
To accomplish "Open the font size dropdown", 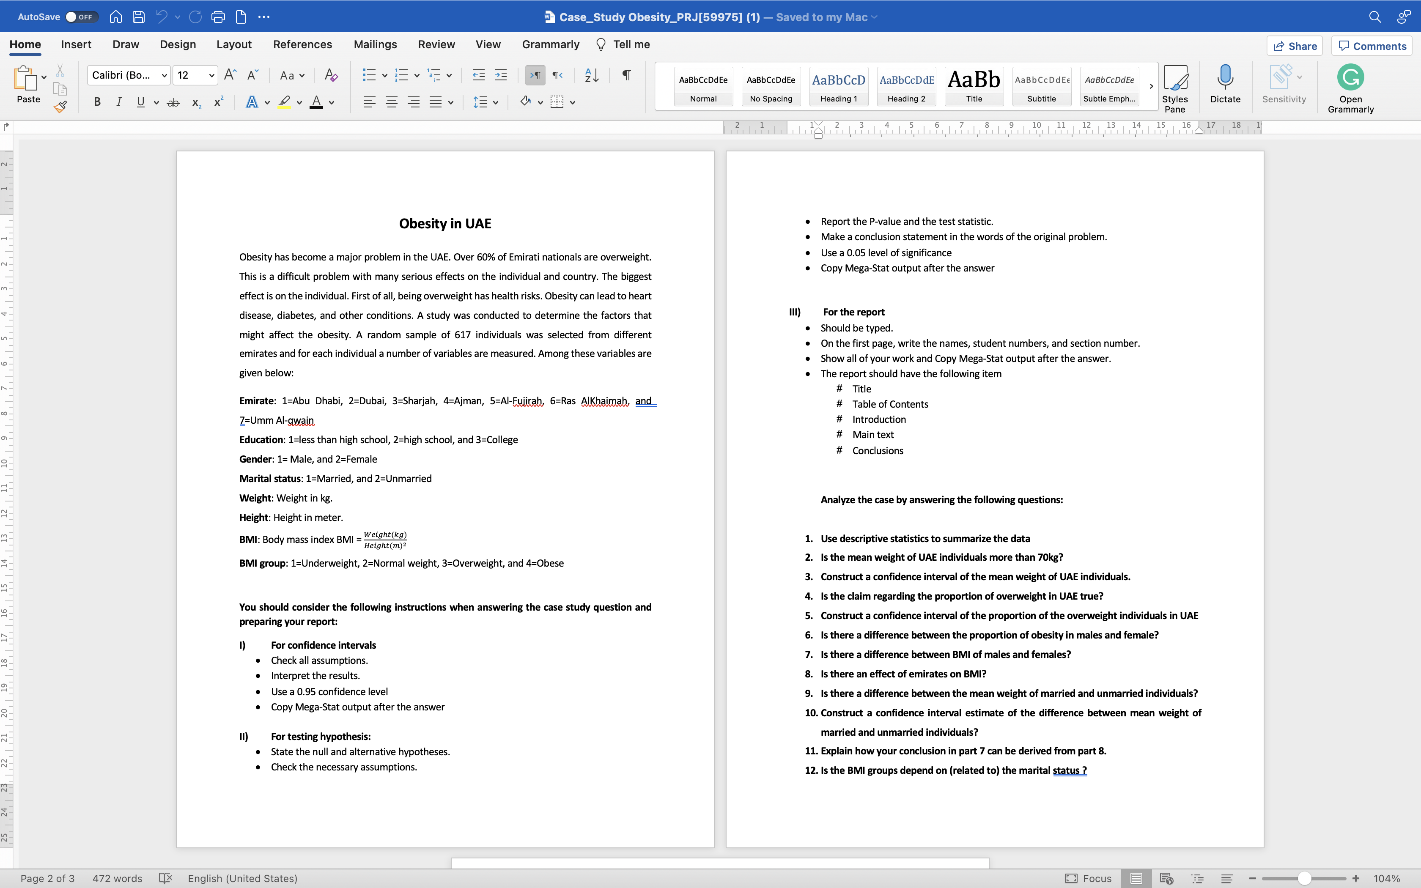I will point(211,75).
